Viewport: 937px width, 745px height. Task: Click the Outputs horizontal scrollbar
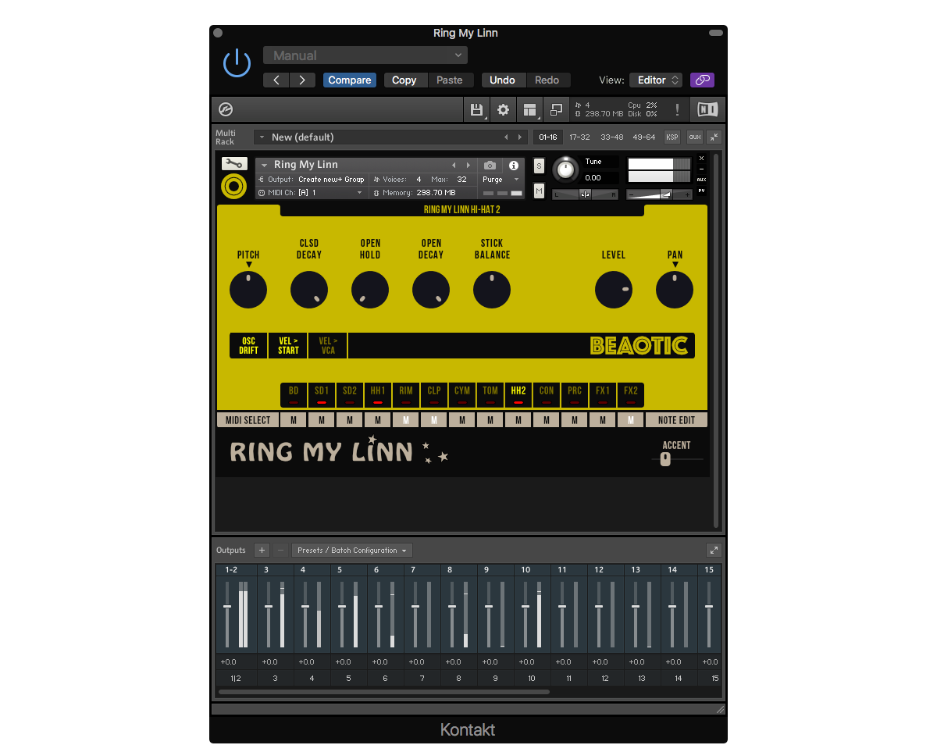(x=384, y=691)
